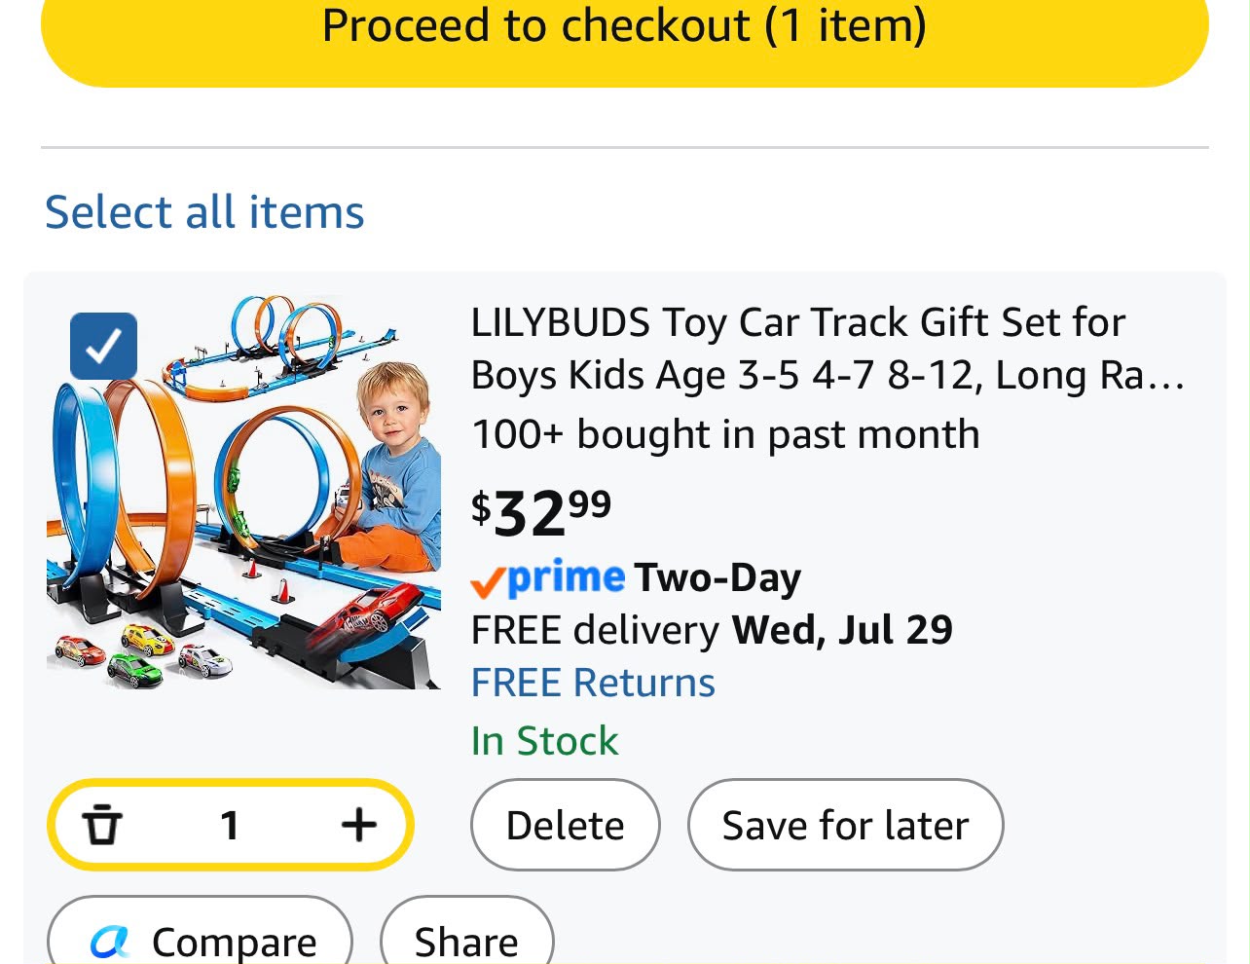Increase quantity with the plus icon
This screenshot has width=1250, height=964.
(359, 825)
